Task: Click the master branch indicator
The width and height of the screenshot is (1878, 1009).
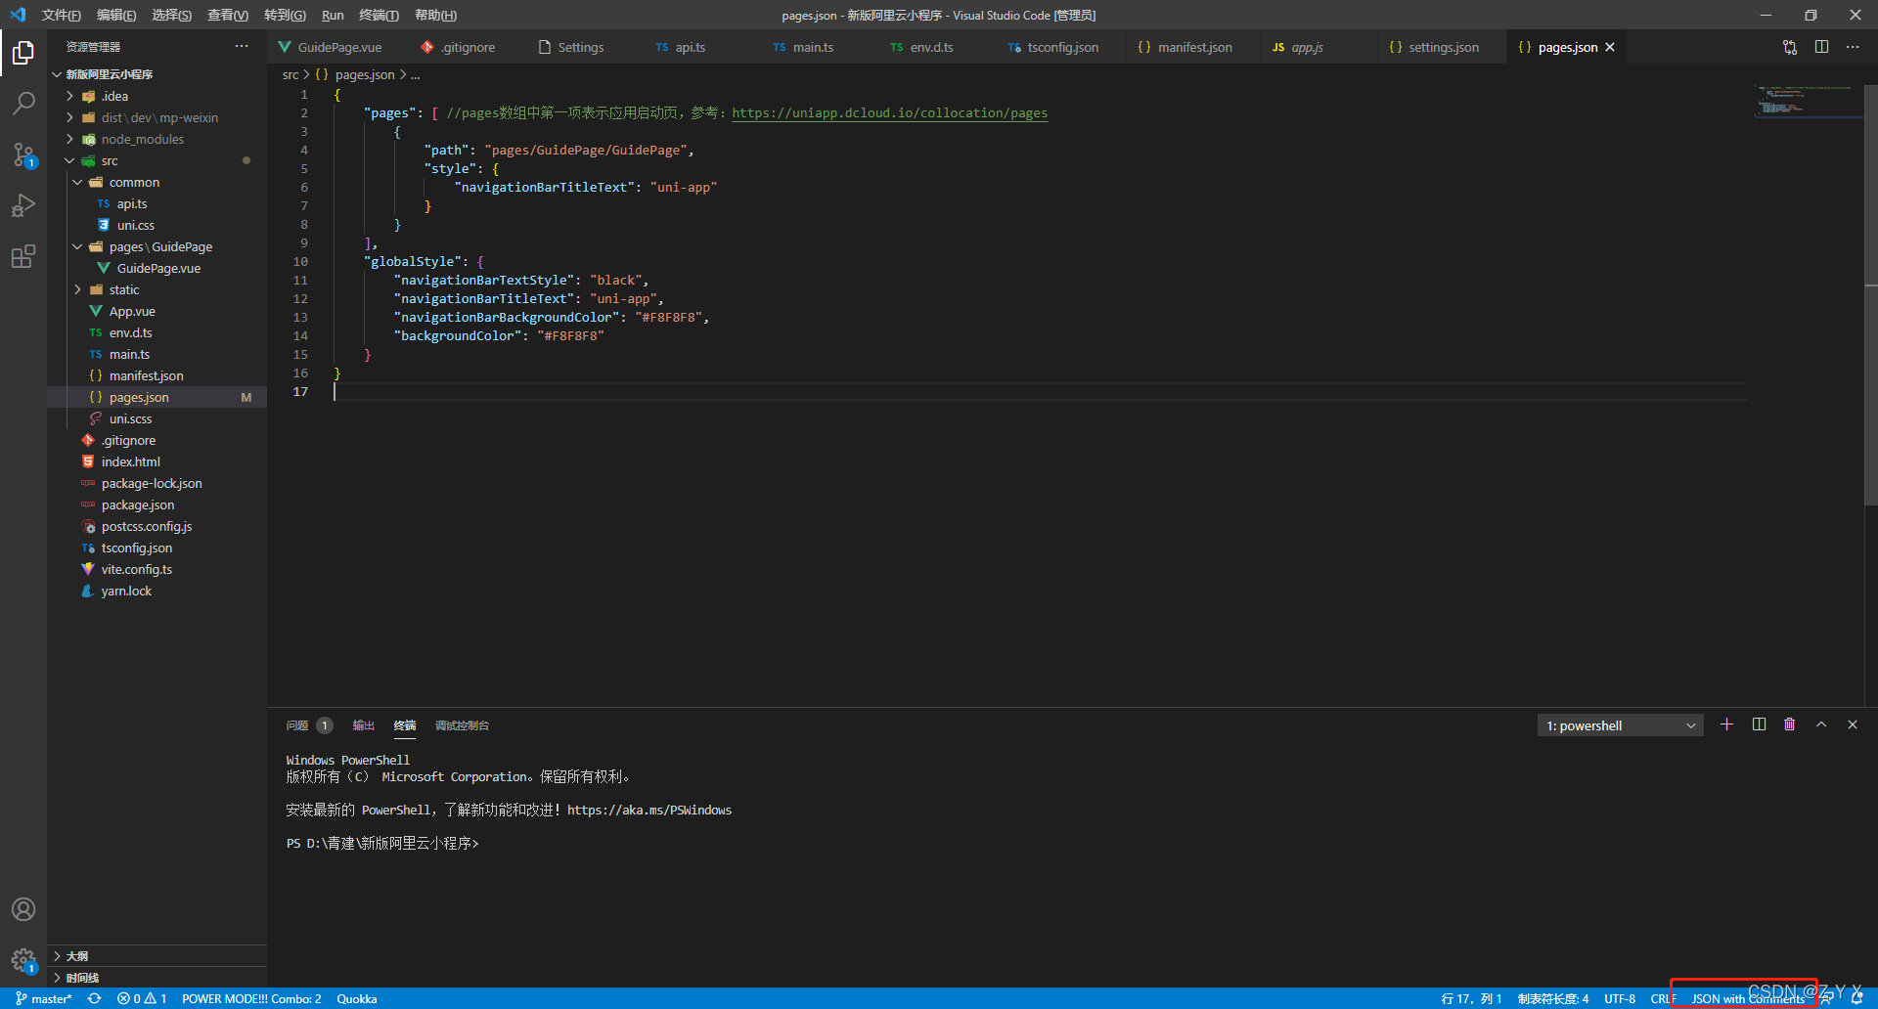Action: tap(43, 998)
